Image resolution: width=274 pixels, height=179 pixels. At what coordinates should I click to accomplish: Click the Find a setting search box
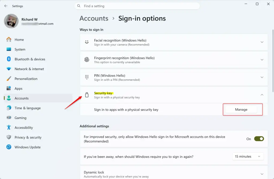click(x=137, y=6)
